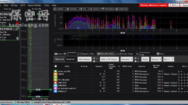
Task: Expand the Current dropdown arrow
Action: tap(65, 9)
